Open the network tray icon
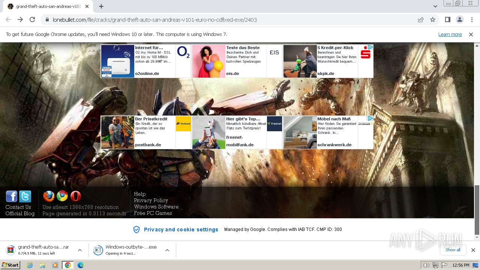Image resolution: width=480 pixels, height=270 pixels. (x=435, y=265)
